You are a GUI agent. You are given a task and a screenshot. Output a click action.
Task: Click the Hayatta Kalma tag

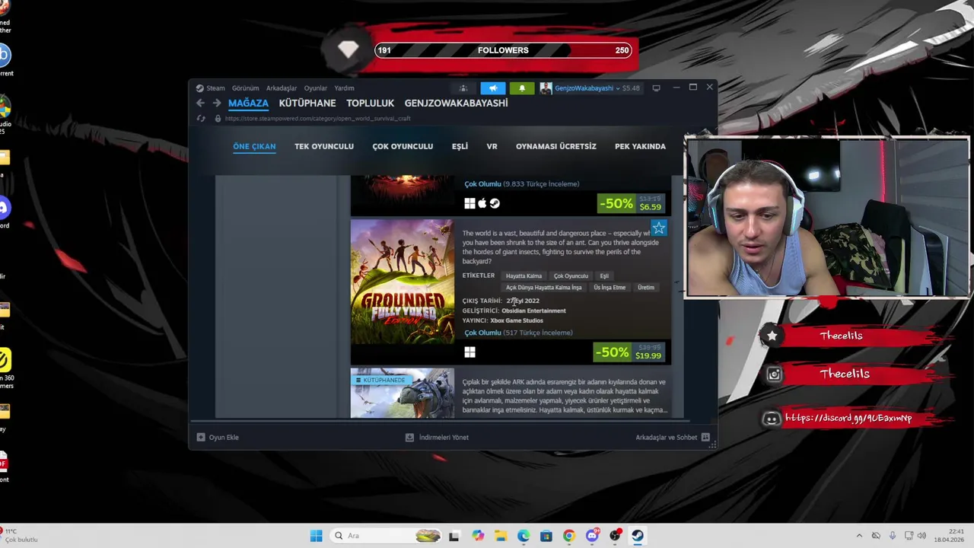(x=524, y=276)
